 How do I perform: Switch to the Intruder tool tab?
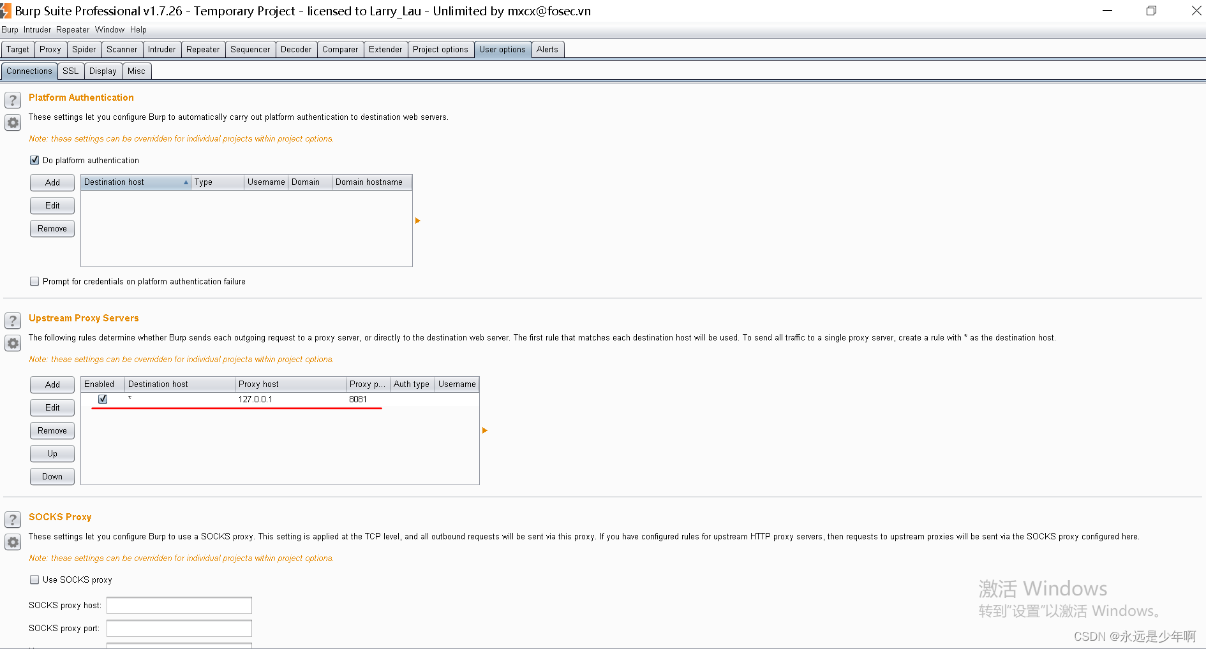162,49
